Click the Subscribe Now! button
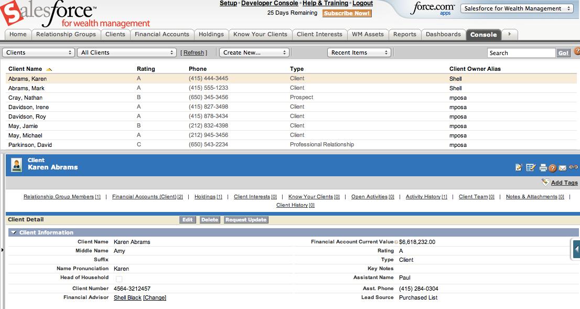Screen dimensions: 580x309 coord(347,13)
